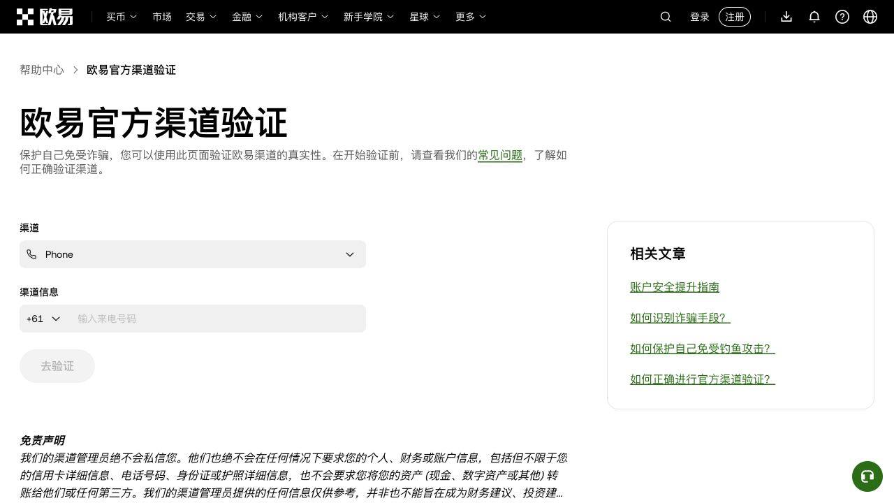Focus the 输入来电号码 input field

218,319
